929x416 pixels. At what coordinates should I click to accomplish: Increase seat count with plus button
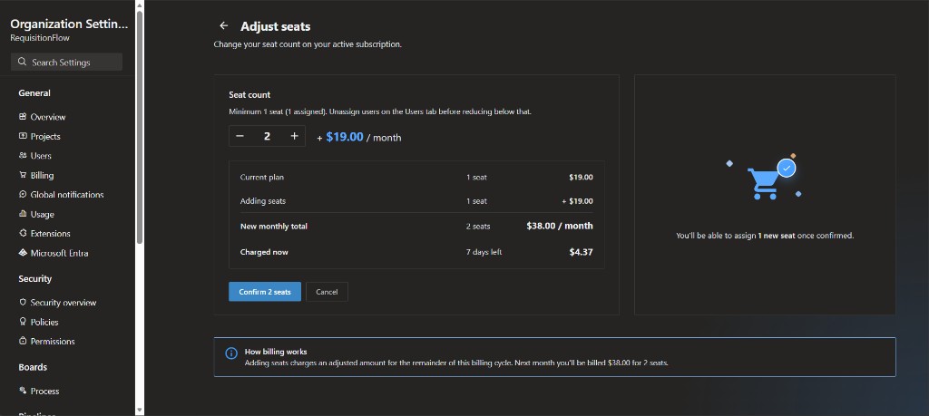click(295, 136)
